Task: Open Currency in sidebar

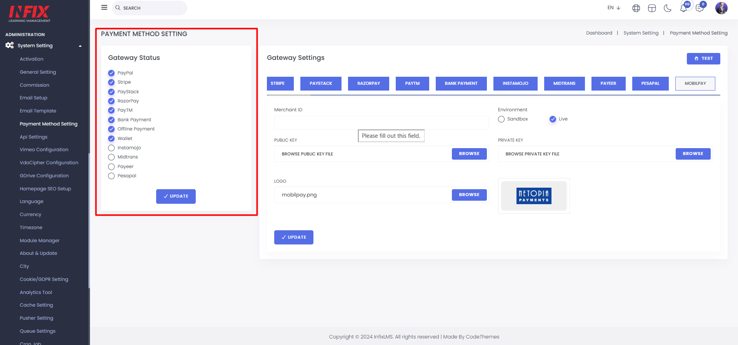Action: [30, 215]
